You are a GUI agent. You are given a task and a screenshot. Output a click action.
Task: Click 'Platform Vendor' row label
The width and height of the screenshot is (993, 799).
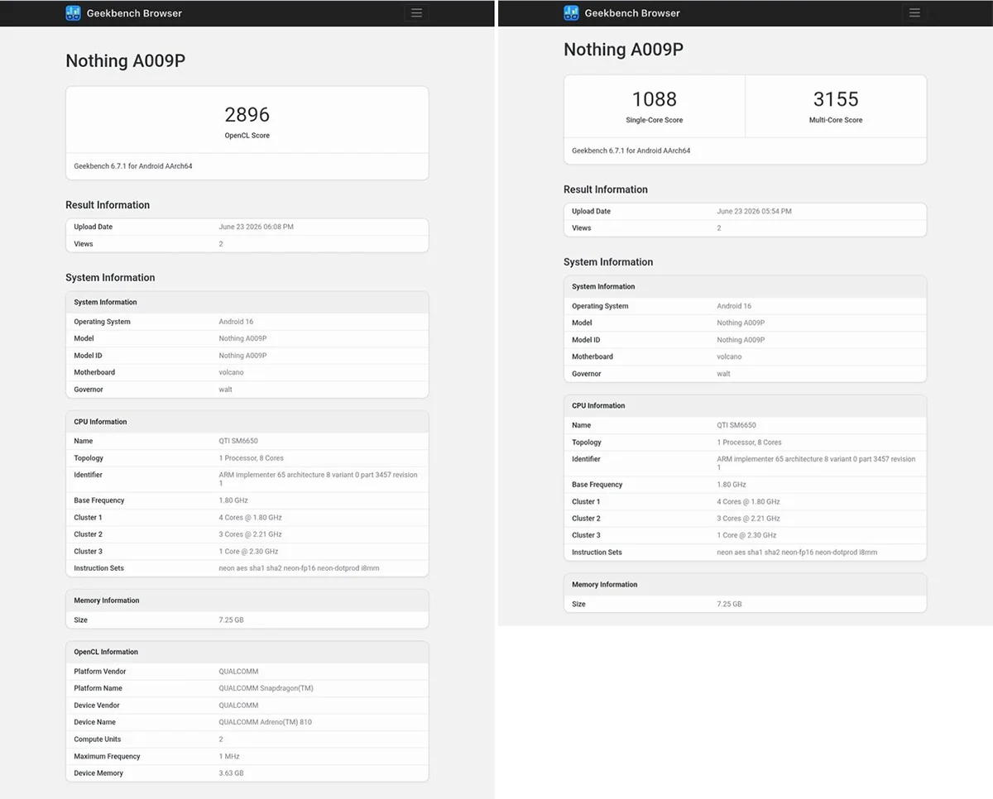click(x=100, y=672)
